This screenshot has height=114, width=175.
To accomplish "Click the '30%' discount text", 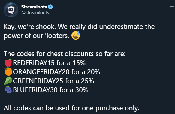I will pyautogui.click(x=82, y=90).
